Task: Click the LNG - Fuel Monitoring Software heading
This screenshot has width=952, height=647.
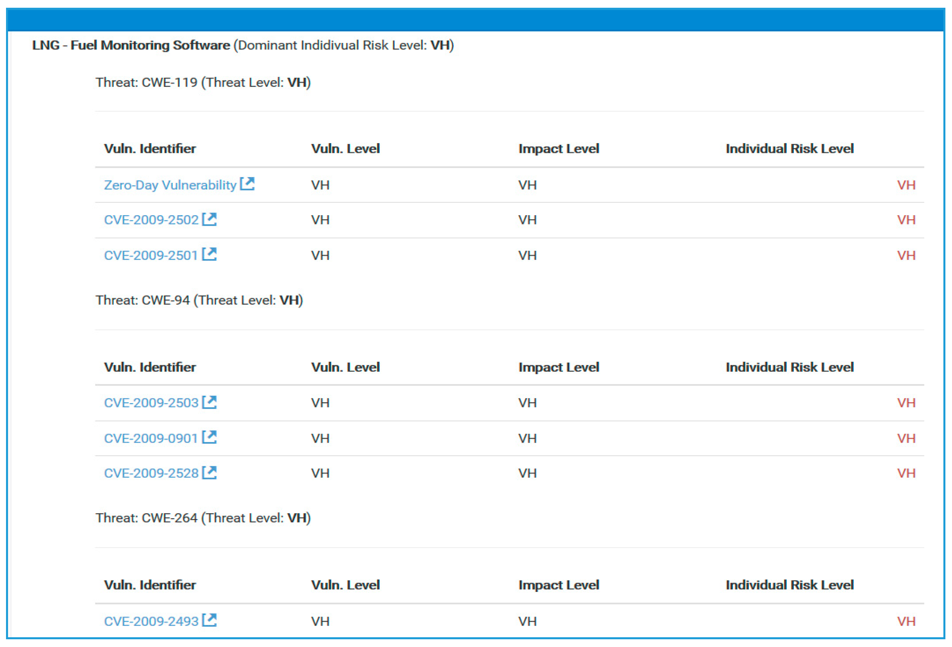Action: coord(131,45)
